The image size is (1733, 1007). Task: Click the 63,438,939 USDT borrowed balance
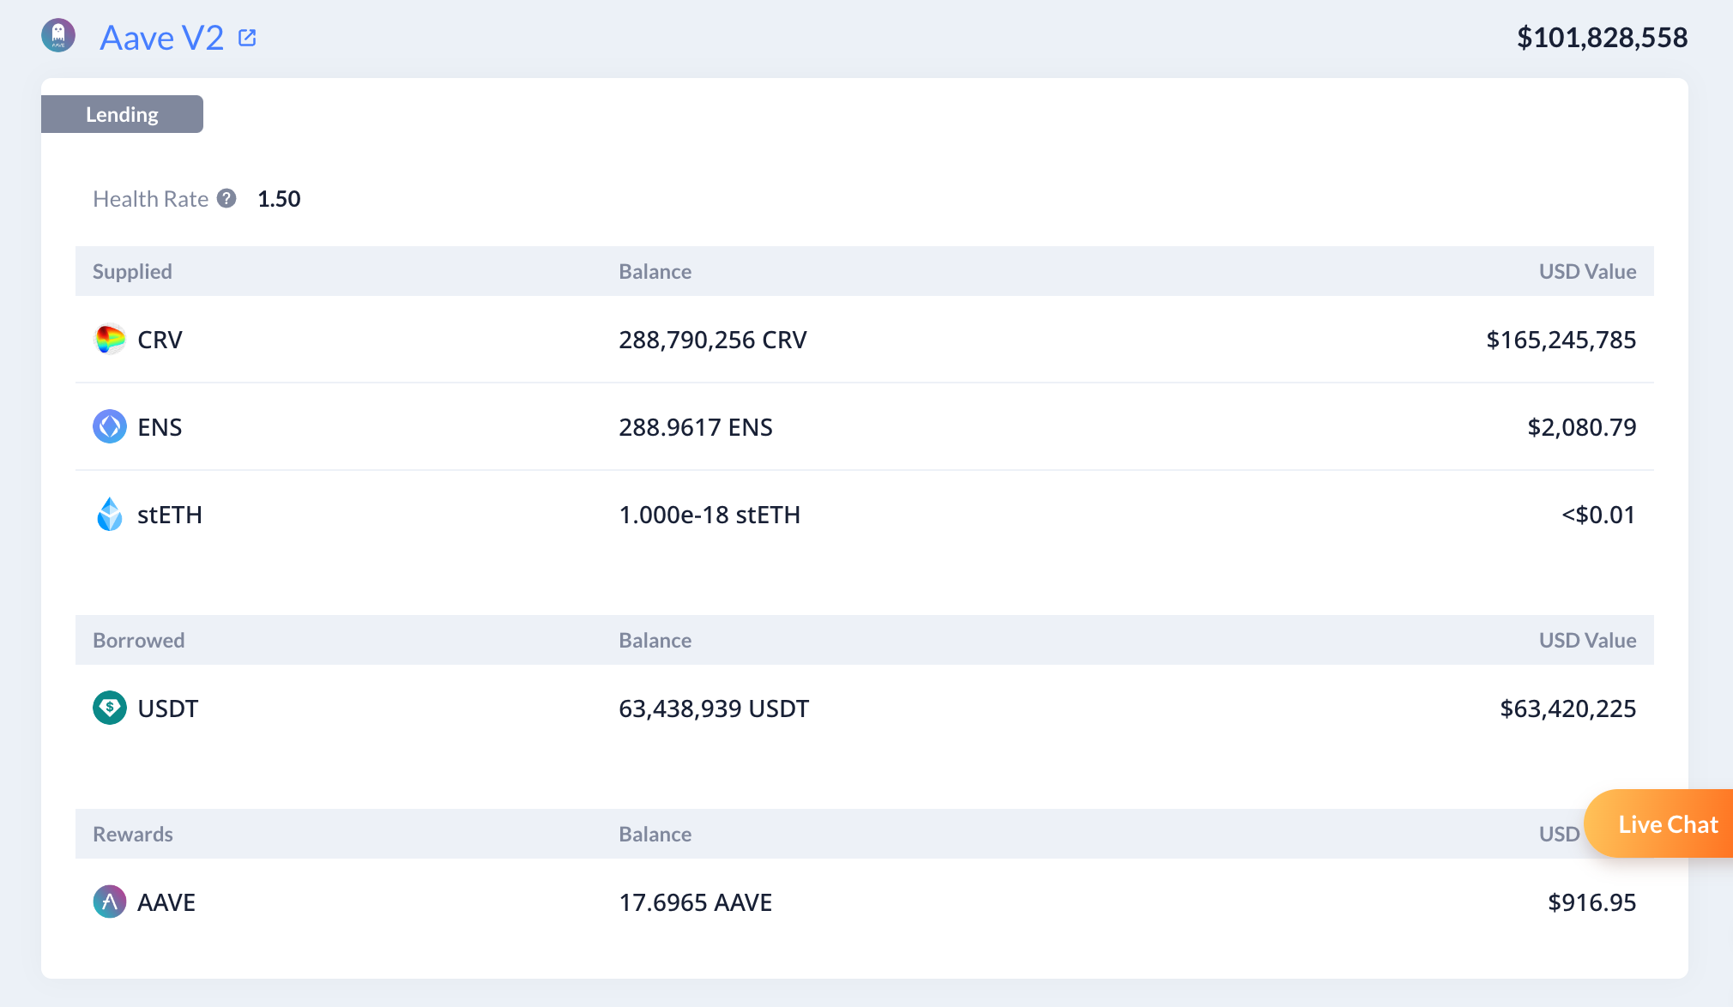coord(713,709)
